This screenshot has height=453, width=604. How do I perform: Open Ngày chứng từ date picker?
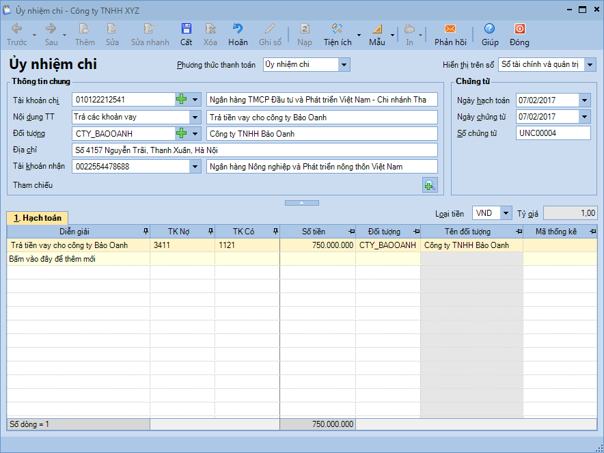585,117
